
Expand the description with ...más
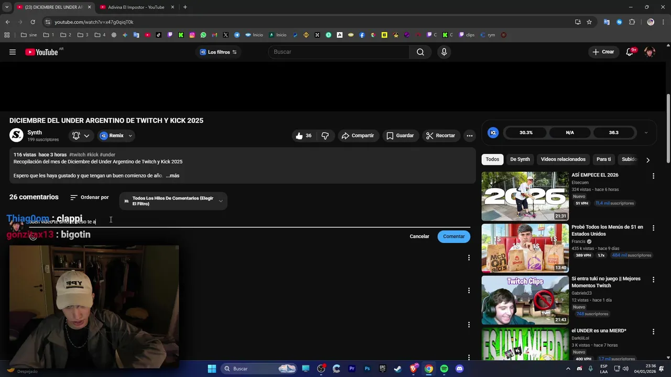coord(172,176)
